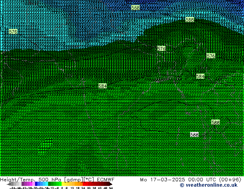Select the 'ECMWF' model label
This screenshot has height=189, width=244.
(x=106, y=180)
